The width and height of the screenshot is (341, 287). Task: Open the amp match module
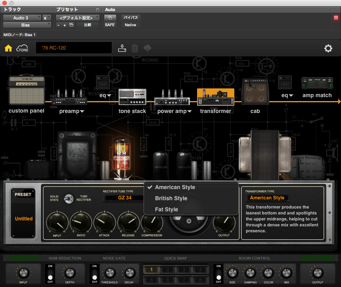point(317,83)
